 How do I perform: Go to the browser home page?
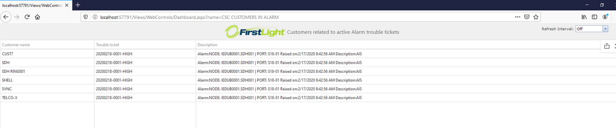(x=37, y=17)
